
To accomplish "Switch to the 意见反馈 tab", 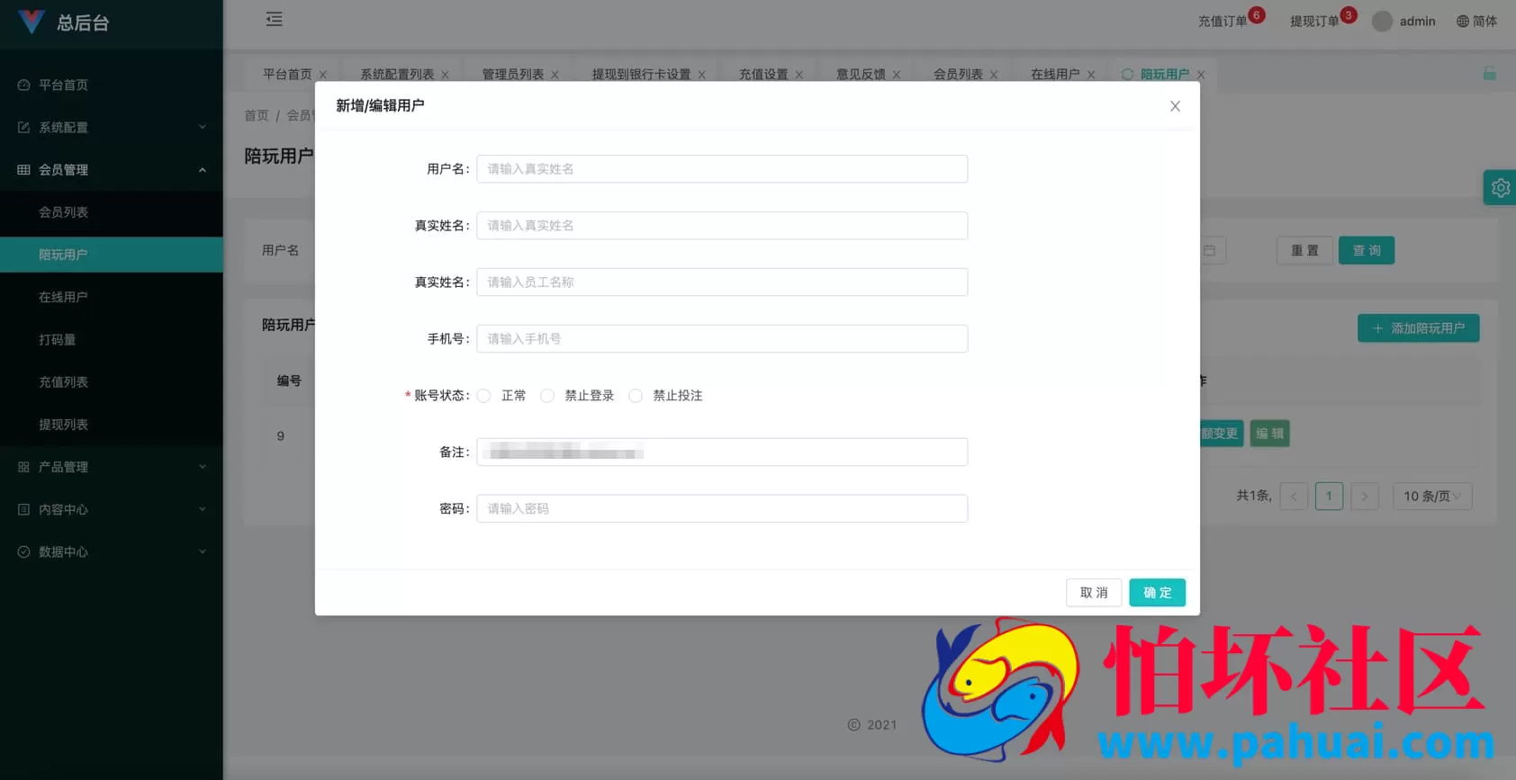I will click(x=861, y=75).
